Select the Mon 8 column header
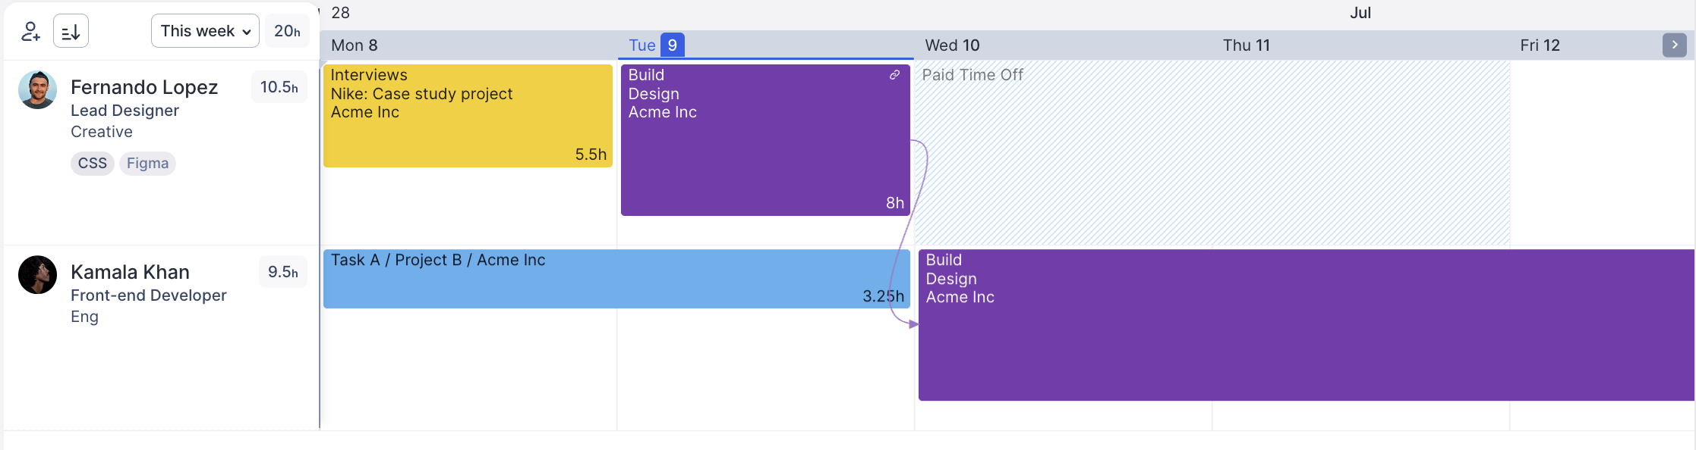Viewport: 1696px width, 450px height. point(355,45)
